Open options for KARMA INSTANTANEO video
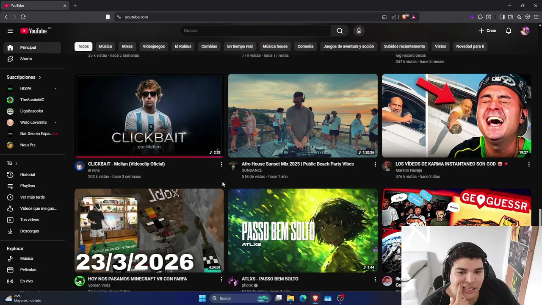 coord(528,164)
